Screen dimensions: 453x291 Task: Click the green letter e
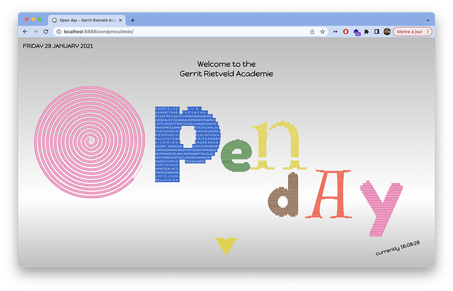click(x=237, y=156)
